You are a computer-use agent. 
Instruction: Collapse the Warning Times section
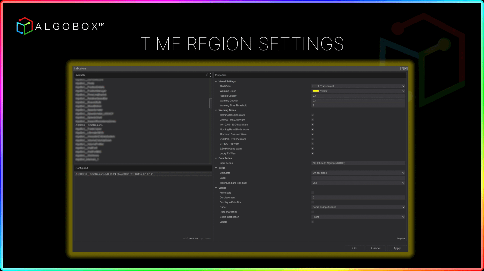(216, 110)
